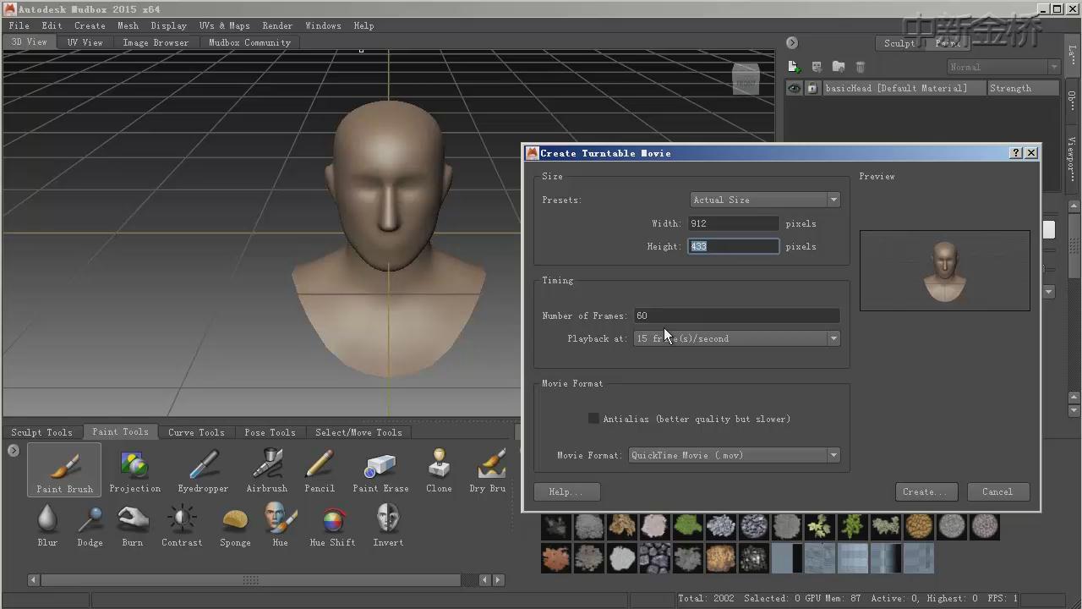Click the Help... button
Viewport: 1082px width, 609px height.
[566, 491]
